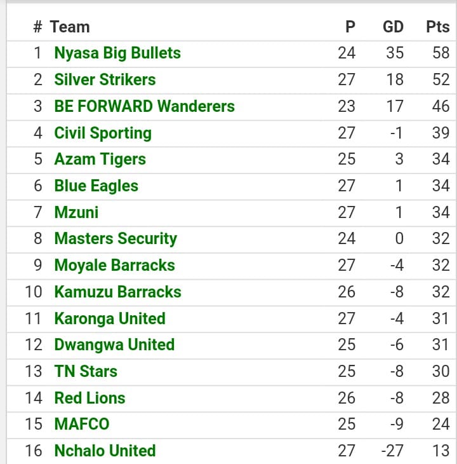457x464 pixels.
Task: Select BE FORWARD Wanderers team name
Action: 145,106
